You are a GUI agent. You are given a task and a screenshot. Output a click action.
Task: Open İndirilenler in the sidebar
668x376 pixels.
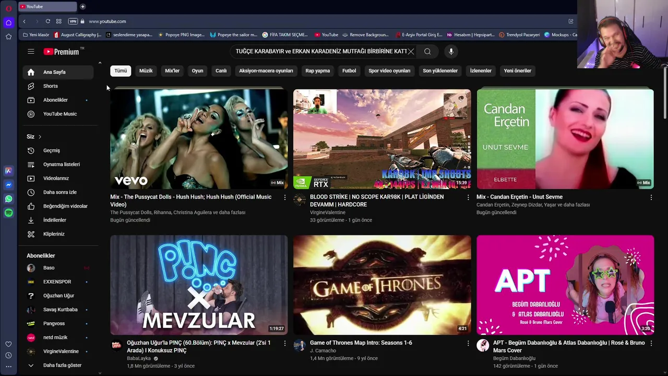(x=58, y=220)
